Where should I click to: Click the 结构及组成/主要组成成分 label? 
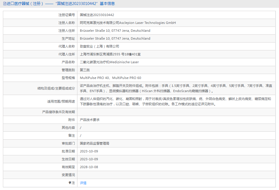click(x=56, y=88)
